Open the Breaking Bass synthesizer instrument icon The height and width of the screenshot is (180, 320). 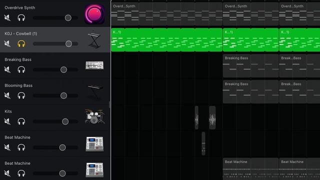(94, 65)
